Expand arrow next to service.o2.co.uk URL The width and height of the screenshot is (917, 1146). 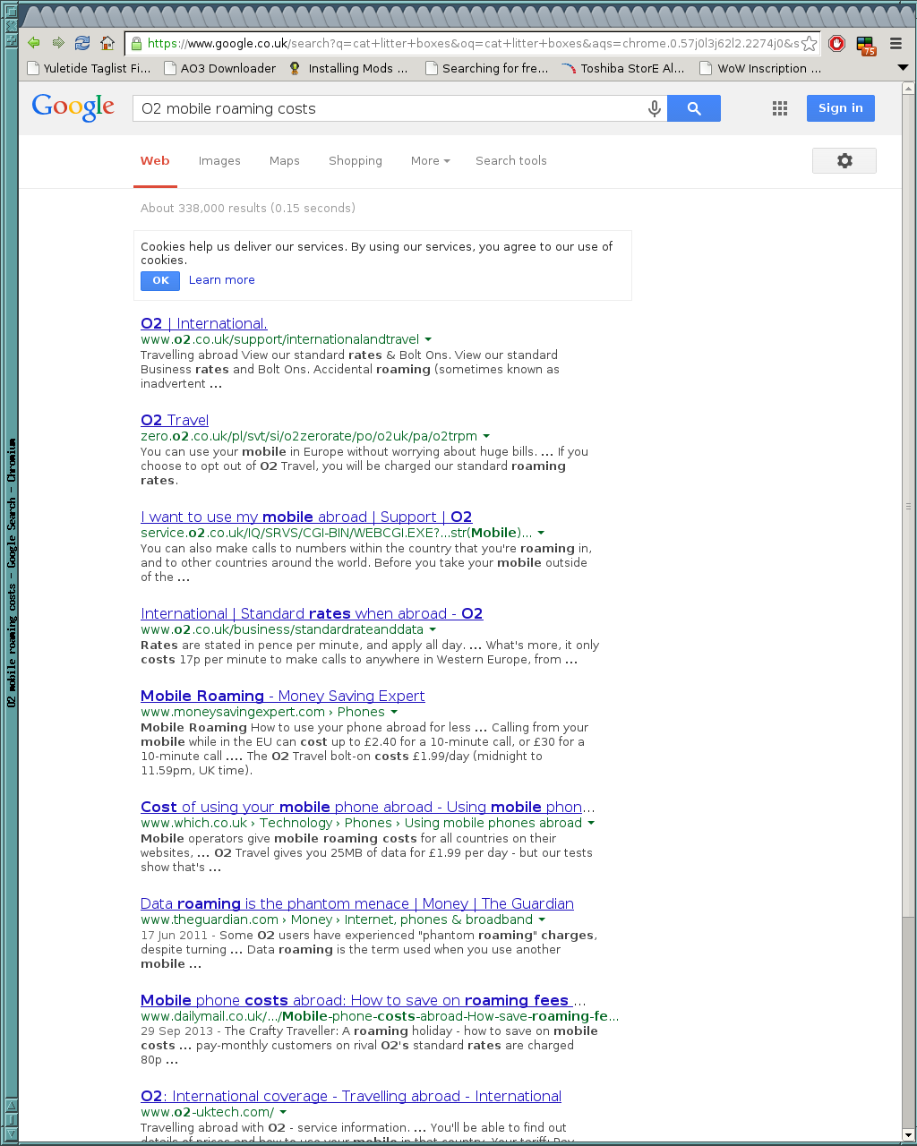pyautogui.click(x=541, y=533)
